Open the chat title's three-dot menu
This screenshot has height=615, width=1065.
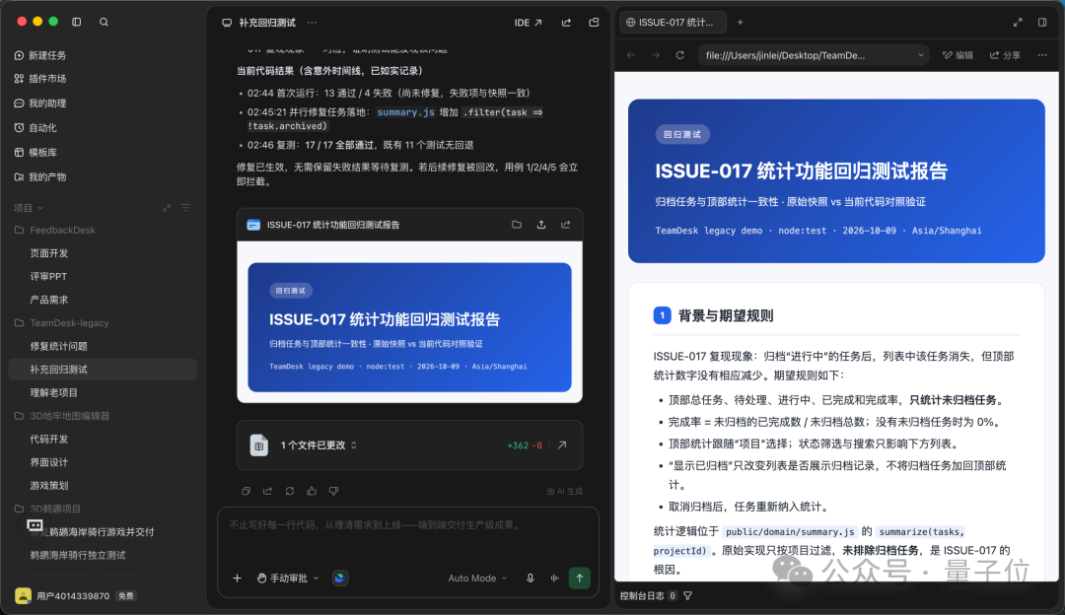(x=312, y=23)
